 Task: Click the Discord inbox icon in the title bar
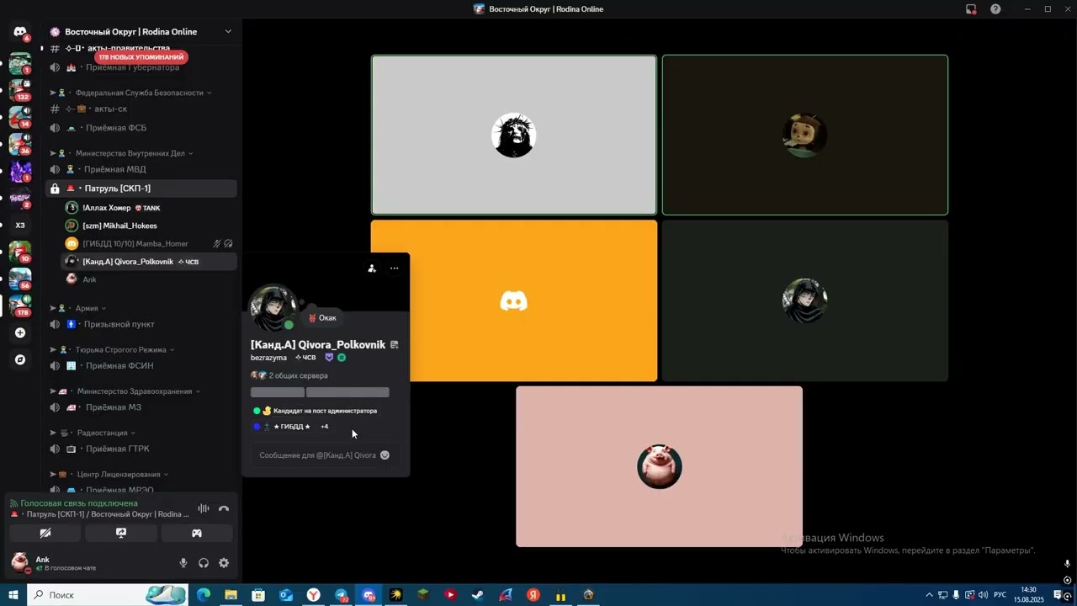tap(971, 9)
